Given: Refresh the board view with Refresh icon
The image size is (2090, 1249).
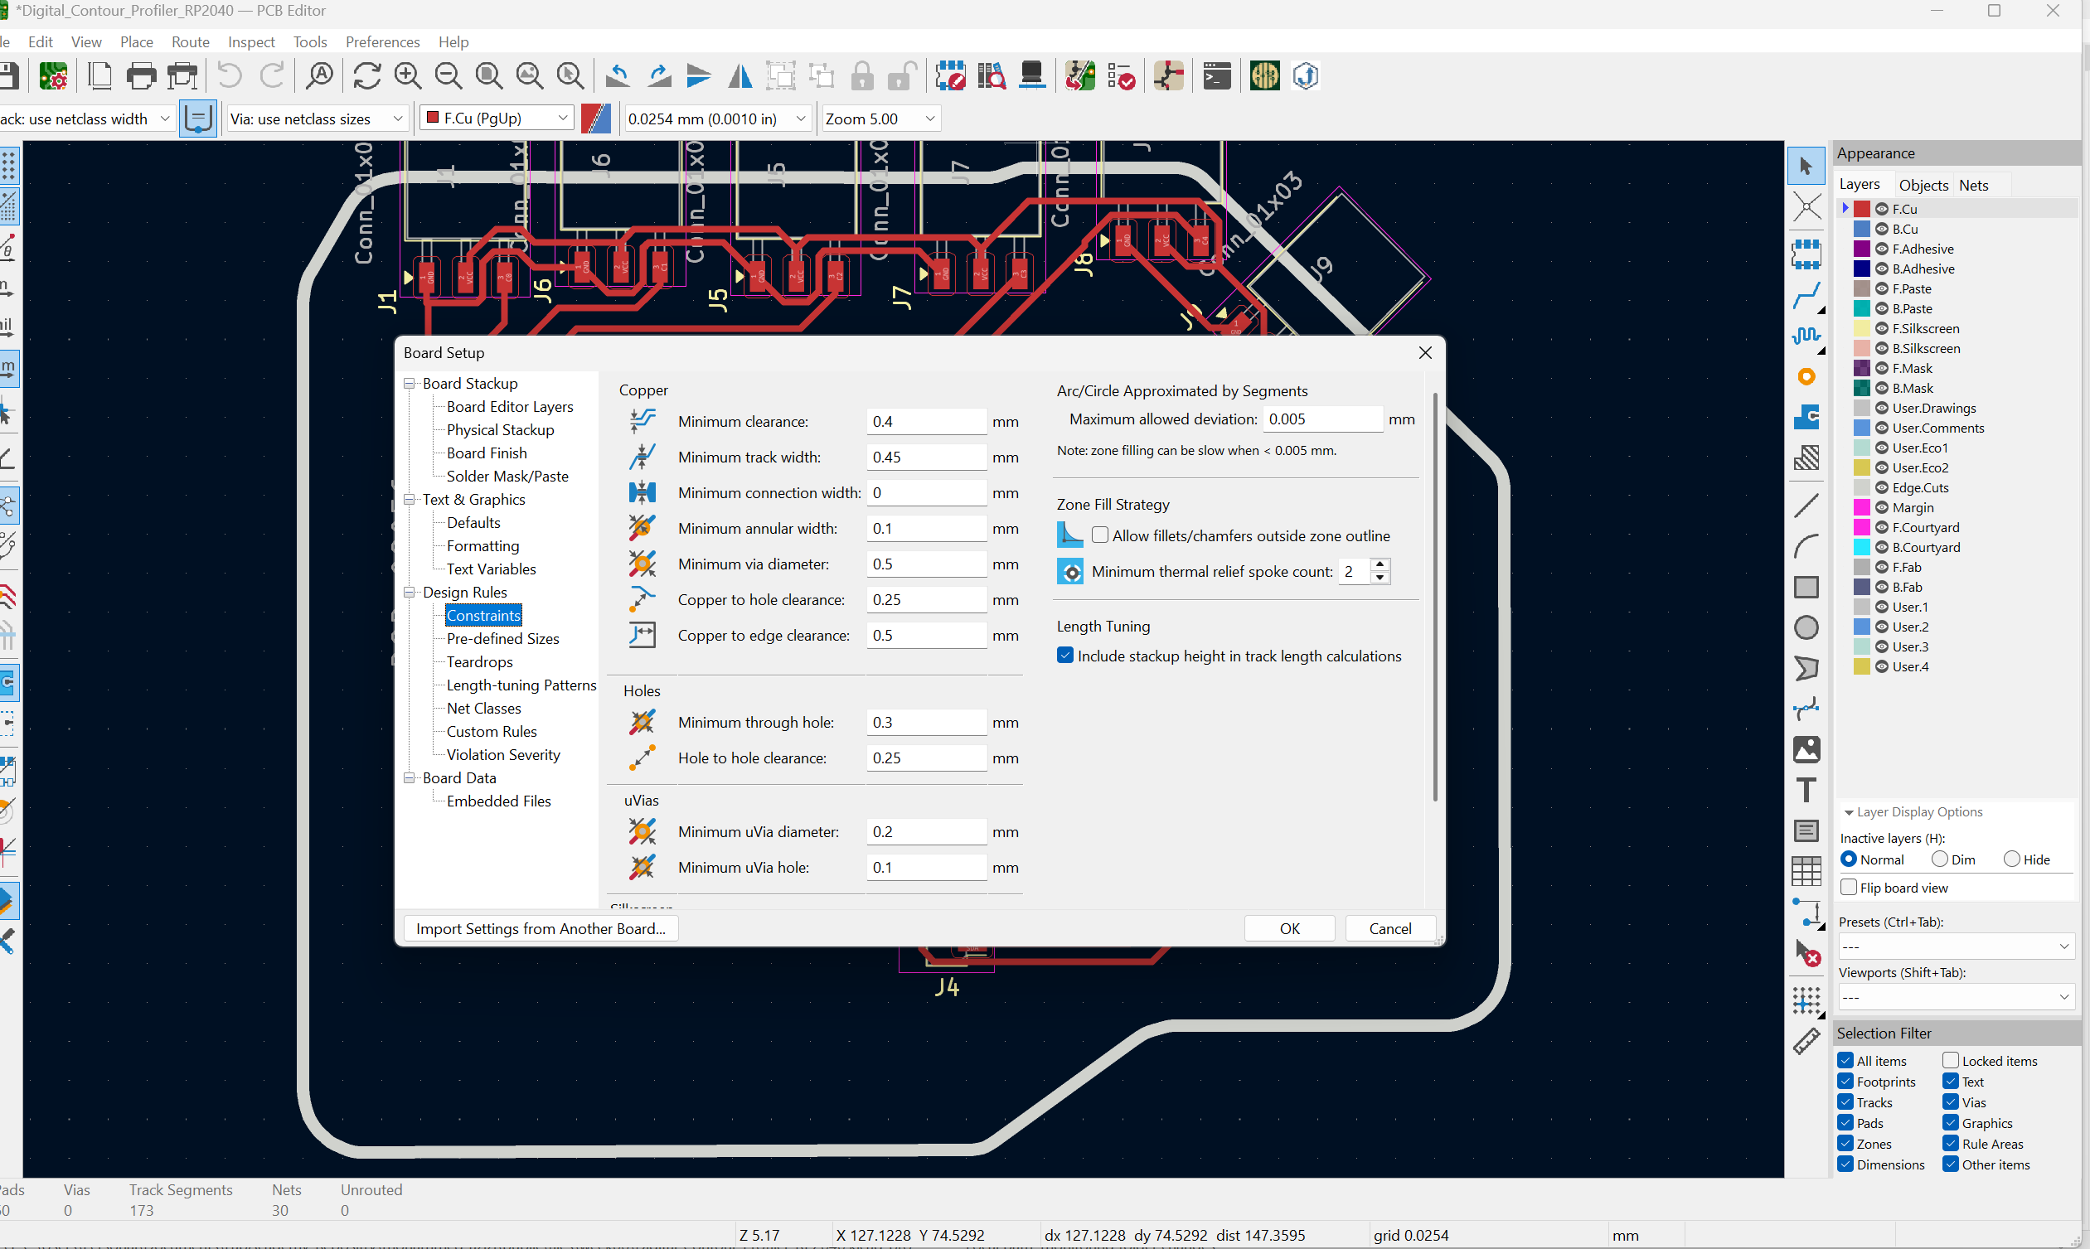Looking at the screenshot, I should point(367,76).
